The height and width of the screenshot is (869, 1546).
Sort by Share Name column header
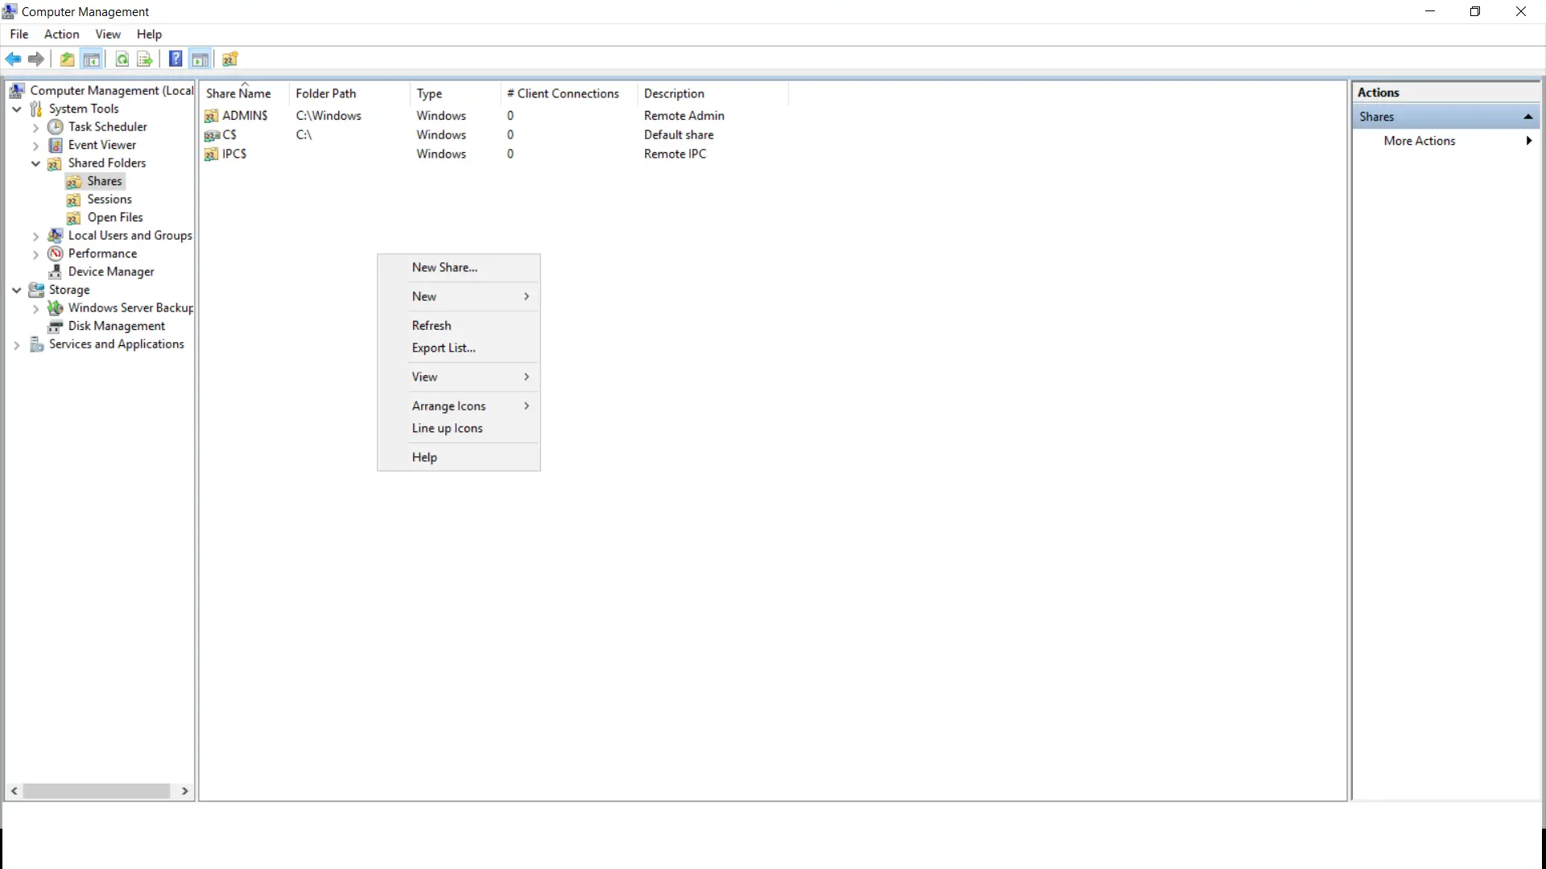pos(245,93)
